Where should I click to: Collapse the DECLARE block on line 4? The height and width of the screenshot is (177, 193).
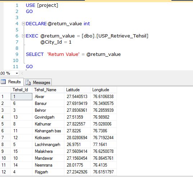pos(23,24)
